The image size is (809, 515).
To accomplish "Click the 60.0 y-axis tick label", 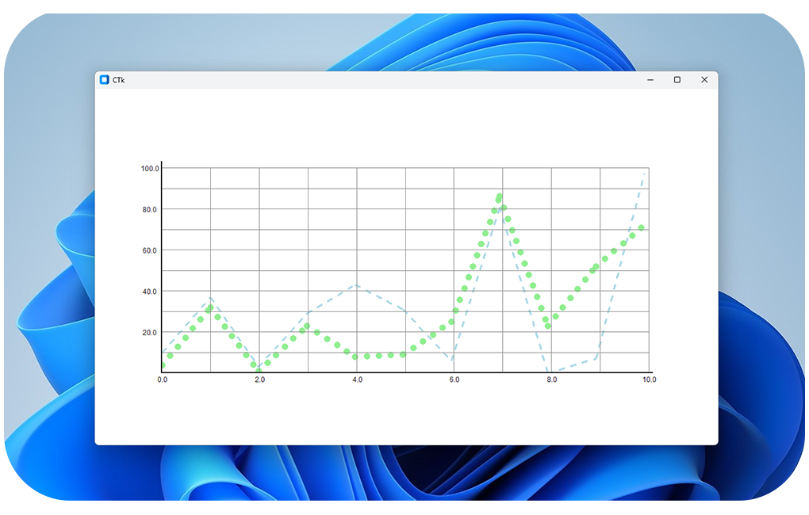I will click(150, 250).
